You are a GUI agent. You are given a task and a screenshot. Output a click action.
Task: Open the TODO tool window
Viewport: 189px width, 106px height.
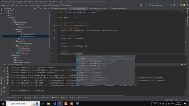pyautogui.click(x=36, y=98)
